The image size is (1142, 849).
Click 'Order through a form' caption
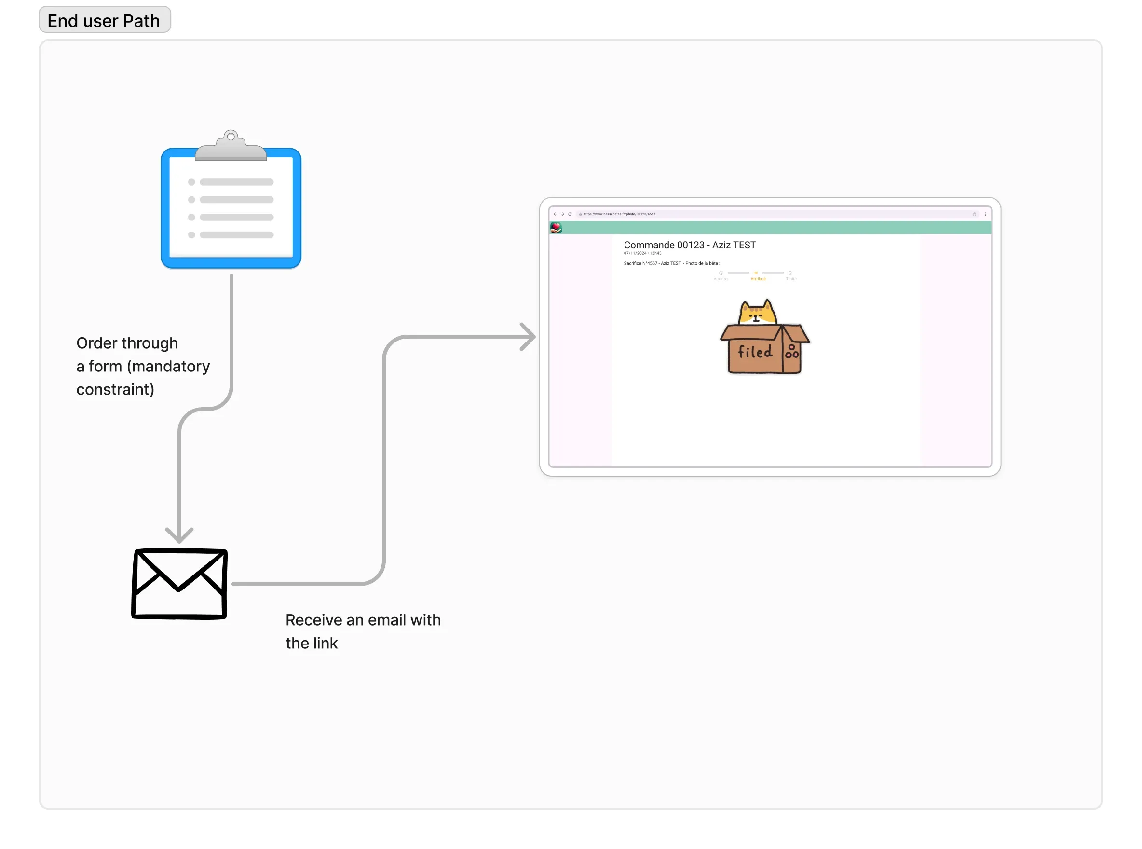143,366
